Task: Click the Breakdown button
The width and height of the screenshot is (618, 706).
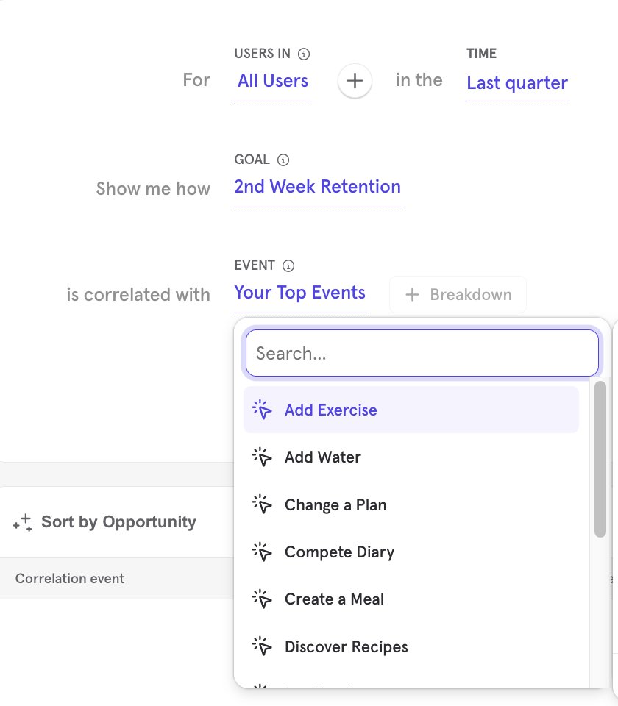Action: pyautogui.click(x=458, y=295)
